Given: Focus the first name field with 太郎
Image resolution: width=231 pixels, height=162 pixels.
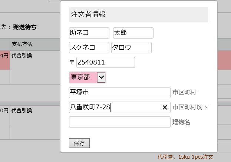Looking at the screenshot, I should (x=133, y=33).
